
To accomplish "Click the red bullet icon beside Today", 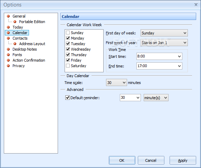I will pyautogui.click(x=8, y=27).
